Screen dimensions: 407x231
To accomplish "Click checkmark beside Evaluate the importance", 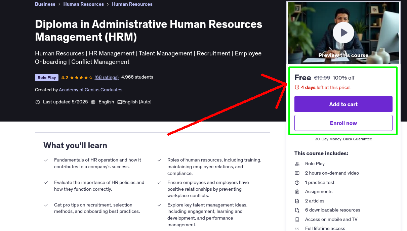I will 46,183.
